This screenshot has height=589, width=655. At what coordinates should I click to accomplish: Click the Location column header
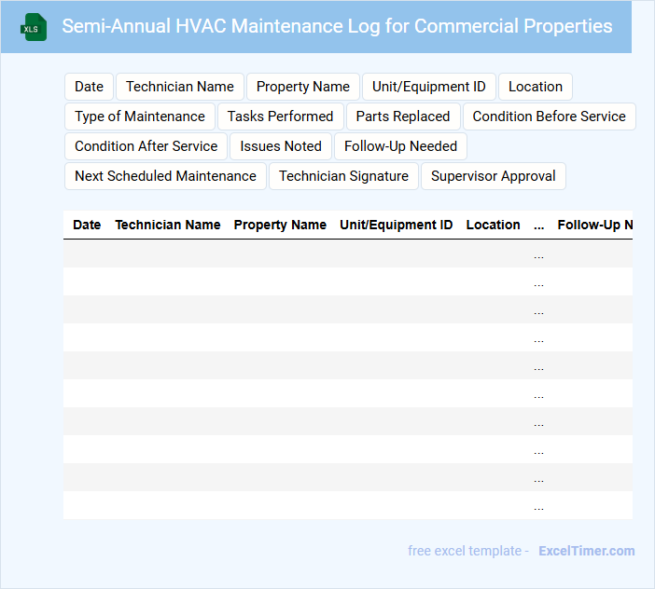[493, 225]
